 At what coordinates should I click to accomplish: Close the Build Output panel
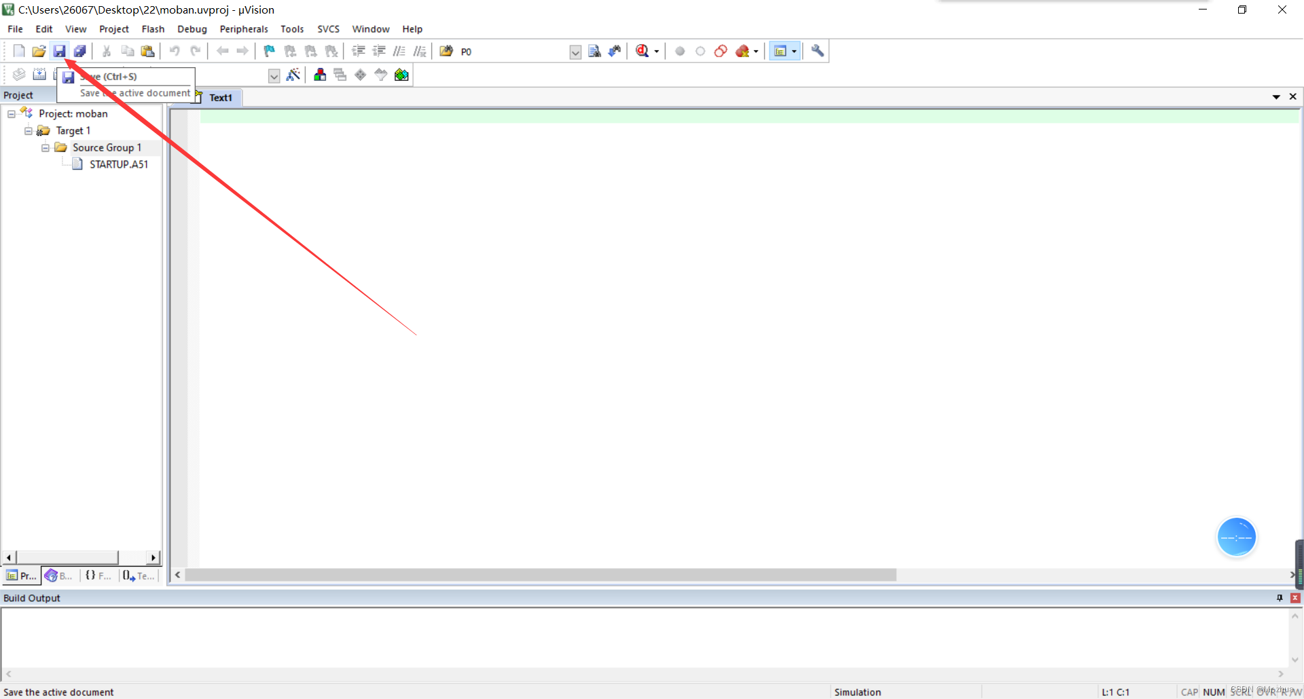(1295, 598)
